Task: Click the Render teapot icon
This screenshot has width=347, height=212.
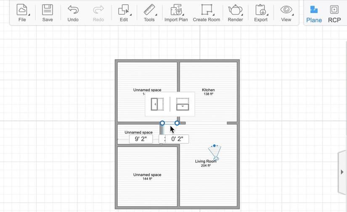Action: point(235,10)
